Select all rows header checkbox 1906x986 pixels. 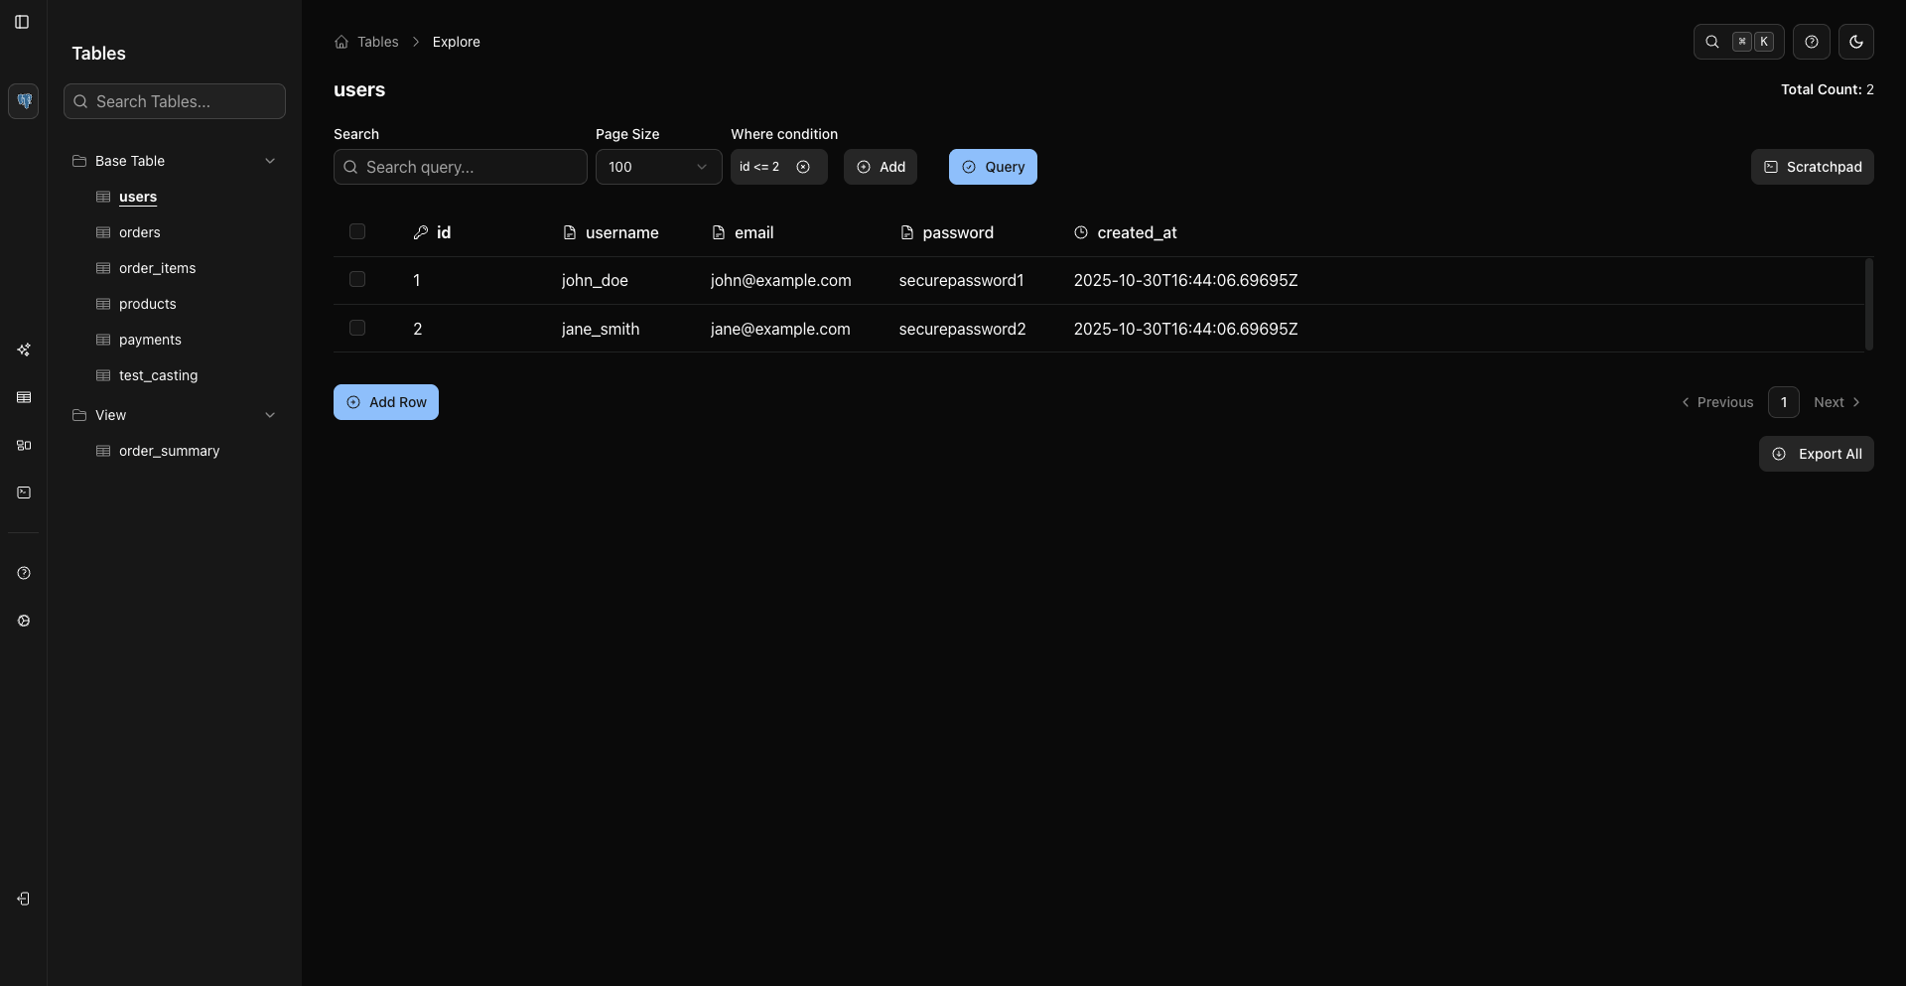tap(357, 231)
